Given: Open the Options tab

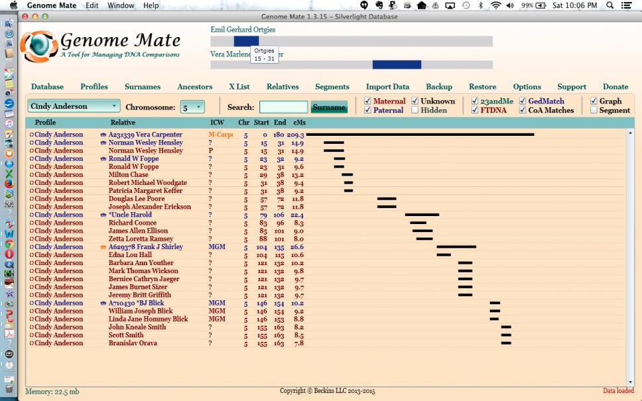Looking at the screenshot, I should 527,87.
